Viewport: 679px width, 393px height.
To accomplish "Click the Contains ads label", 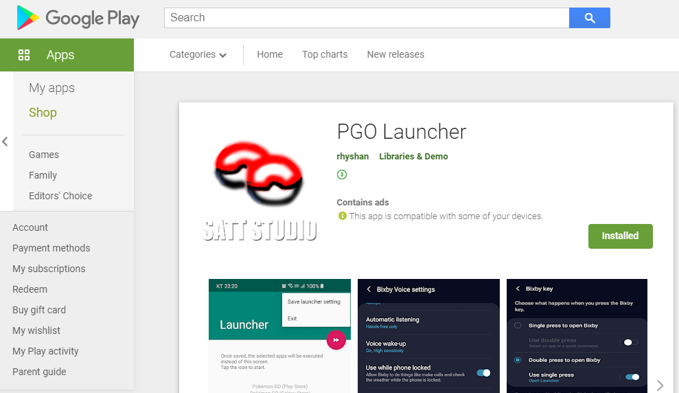I will click(363, 203).
